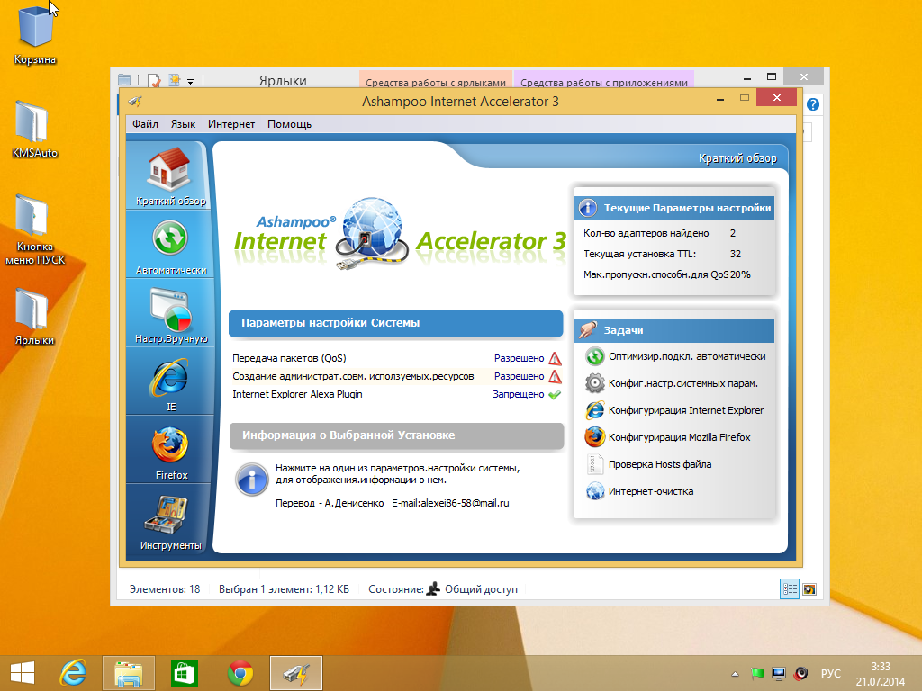Click the Оптимизир.подкл. автоматически task icon

point(595,356)
